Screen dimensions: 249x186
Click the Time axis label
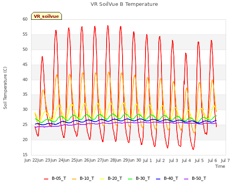220,166
